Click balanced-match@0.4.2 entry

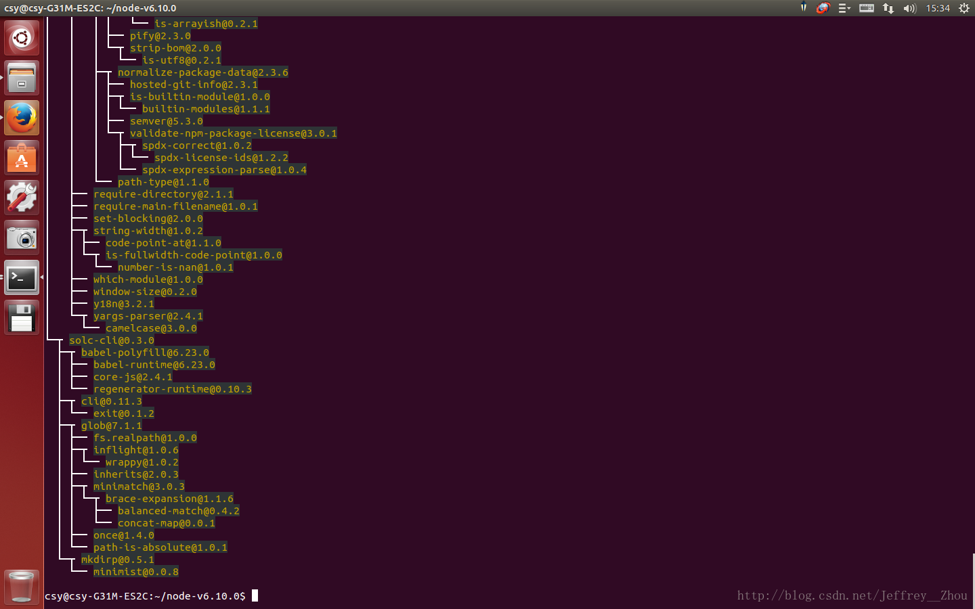coord(179,511)
